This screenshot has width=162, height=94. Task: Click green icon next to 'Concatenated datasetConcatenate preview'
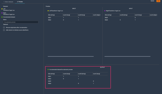click(48, 70)
